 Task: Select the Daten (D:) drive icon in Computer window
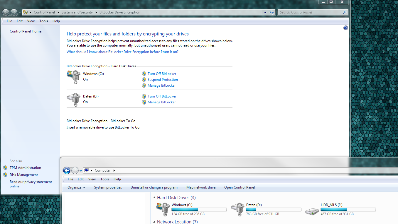(x=238, y=209)
